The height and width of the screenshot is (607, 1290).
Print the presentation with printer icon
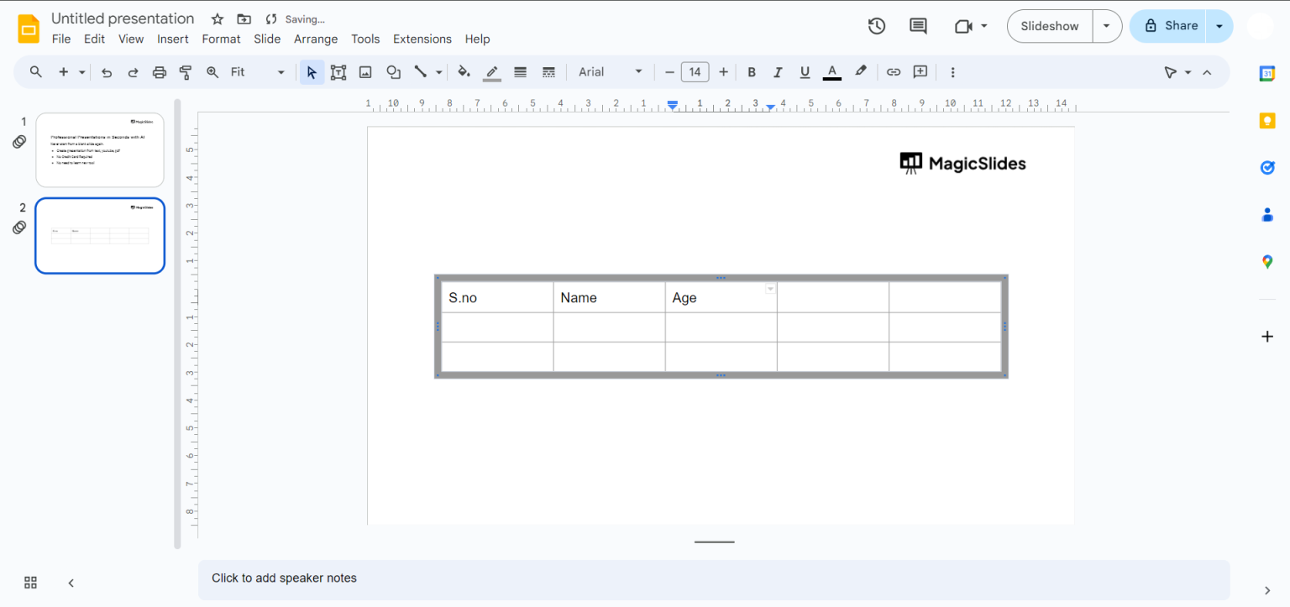[x=160, y=72]
